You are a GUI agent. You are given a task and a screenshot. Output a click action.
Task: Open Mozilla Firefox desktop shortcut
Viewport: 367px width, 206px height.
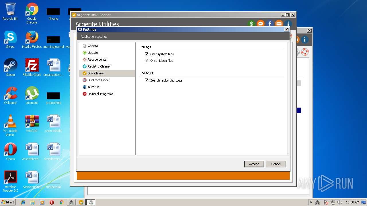(x=32, y=39)
